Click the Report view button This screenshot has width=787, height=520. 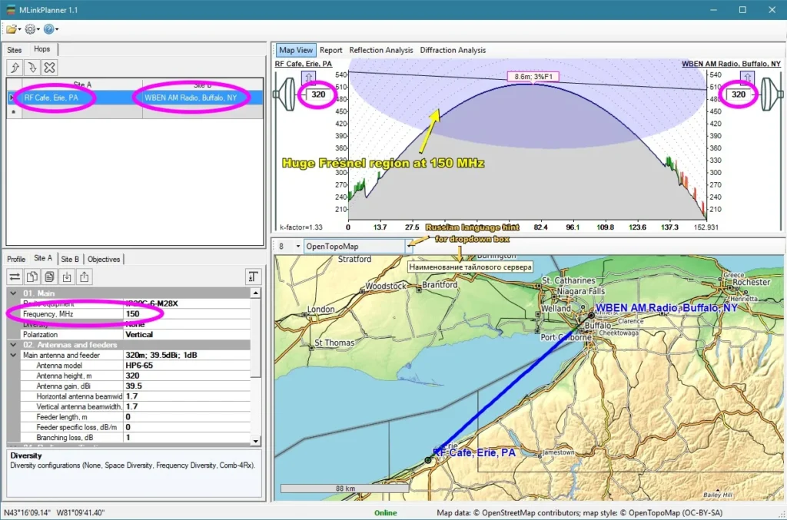click(x=330, y=50)
